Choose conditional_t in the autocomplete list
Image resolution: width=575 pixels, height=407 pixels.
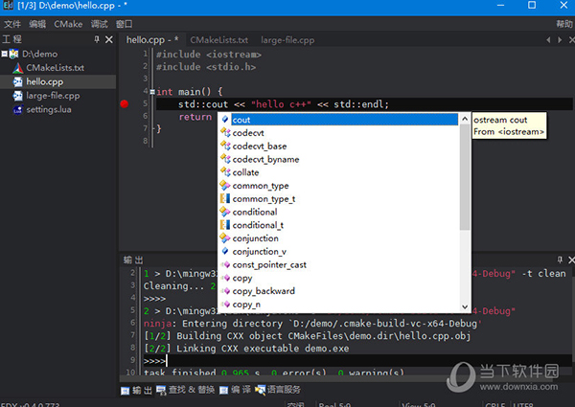tap(339, 225)
